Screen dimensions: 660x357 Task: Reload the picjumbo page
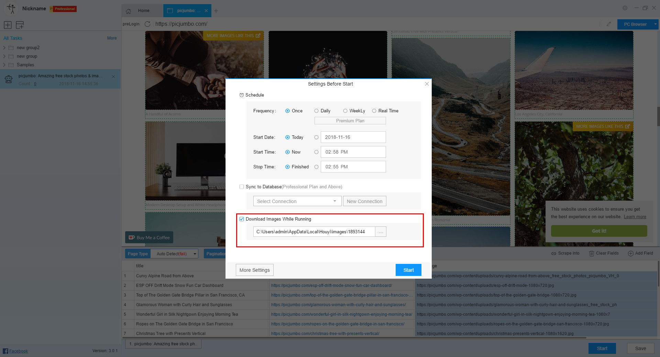(x=147, y=24)
